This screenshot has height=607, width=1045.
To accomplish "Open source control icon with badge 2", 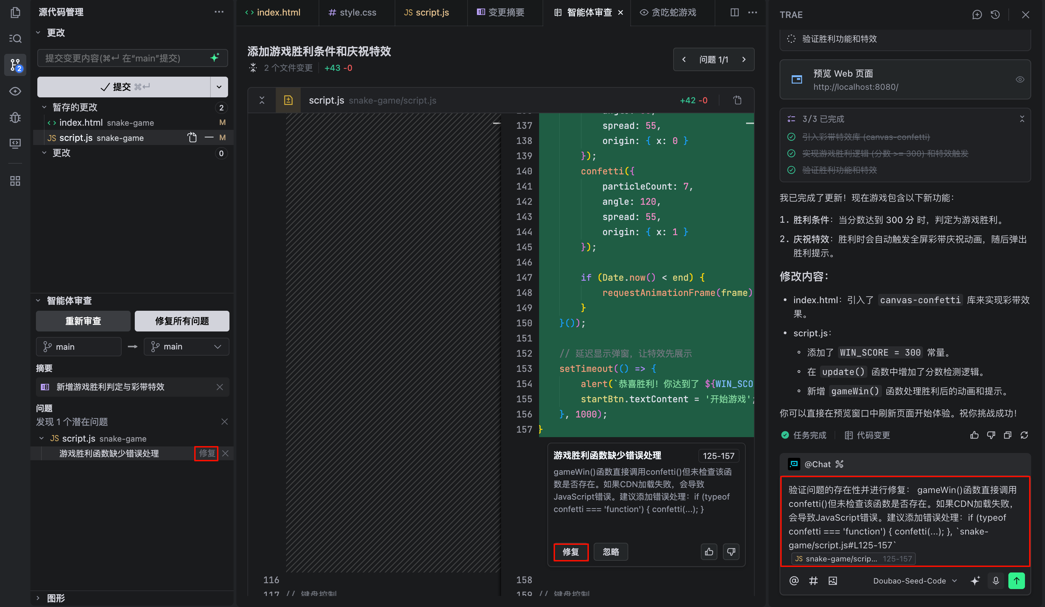I will point(15,65).
